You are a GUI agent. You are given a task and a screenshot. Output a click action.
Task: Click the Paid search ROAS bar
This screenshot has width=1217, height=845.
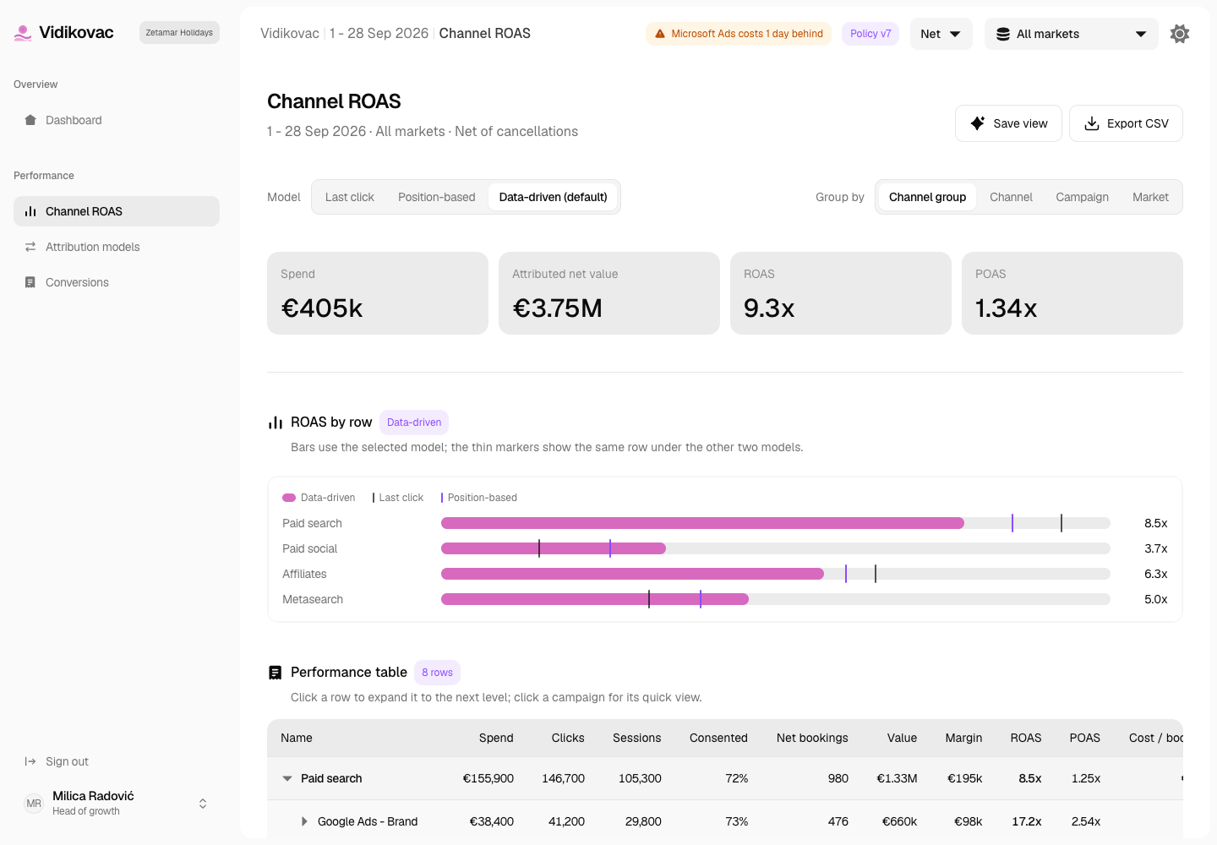[702, 523]
